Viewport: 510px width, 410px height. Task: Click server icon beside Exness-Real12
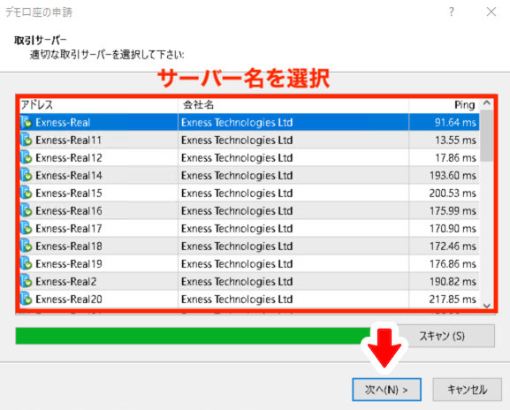pos(26,157)
